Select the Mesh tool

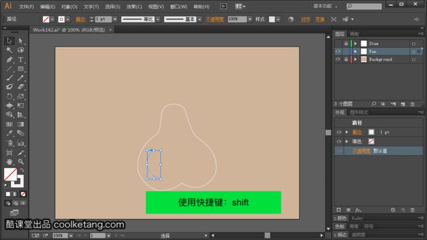tap(9, 124)
